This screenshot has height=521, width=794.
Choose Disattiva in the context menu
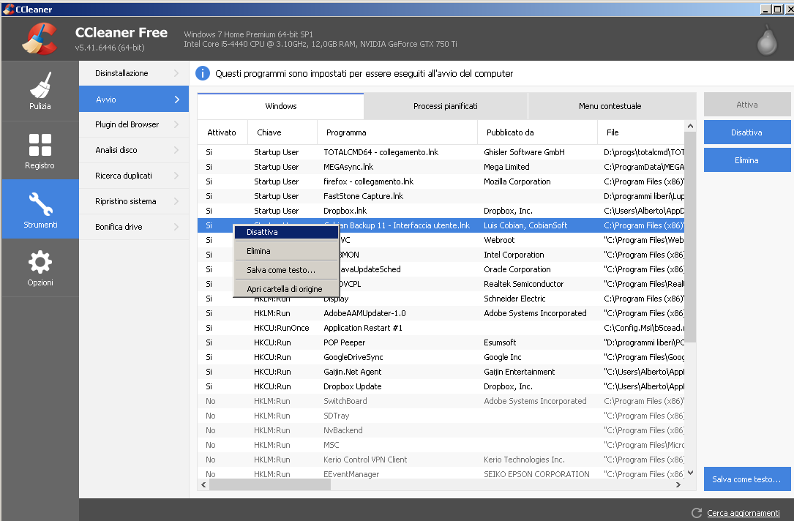coord(286,232)
